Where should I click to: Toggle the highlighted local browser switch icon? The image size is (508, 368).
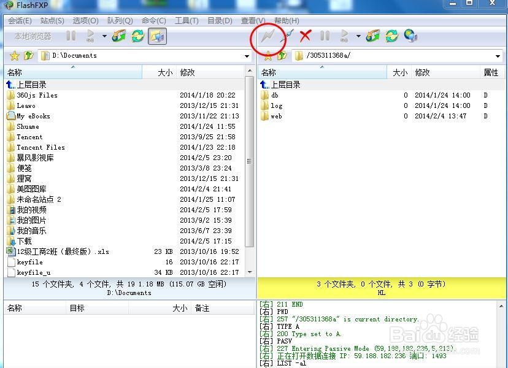157,36
